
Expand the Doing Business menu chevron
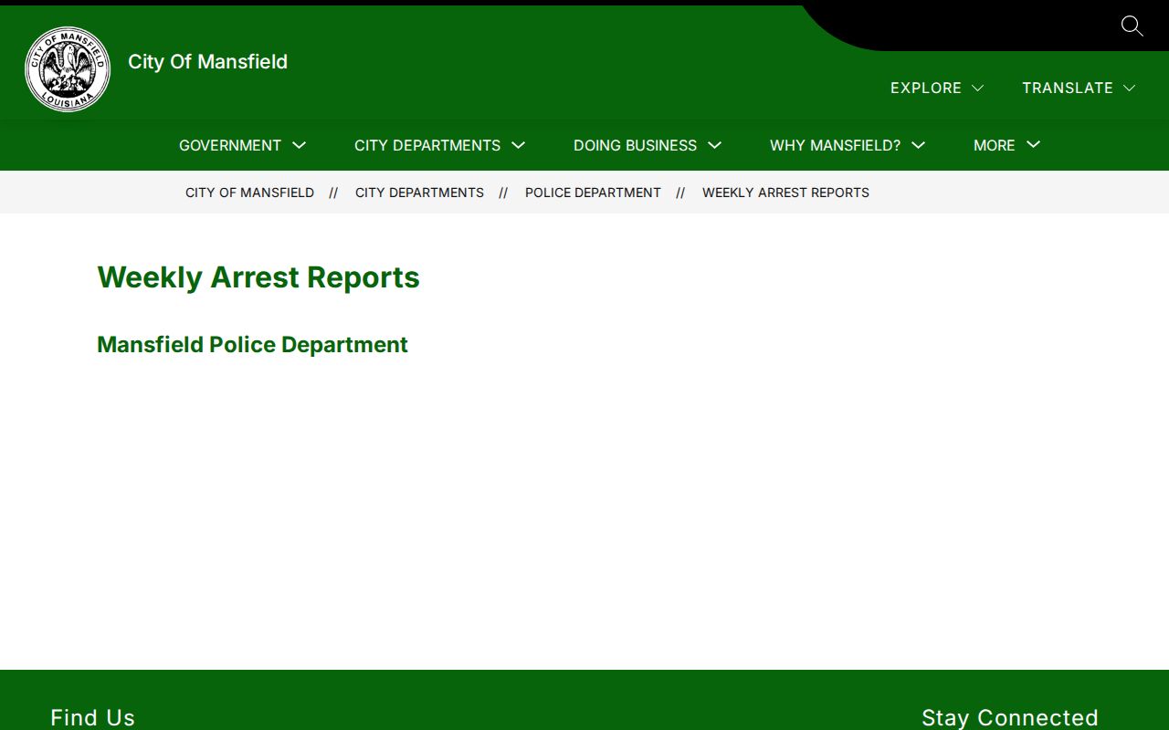pos(715,145)
